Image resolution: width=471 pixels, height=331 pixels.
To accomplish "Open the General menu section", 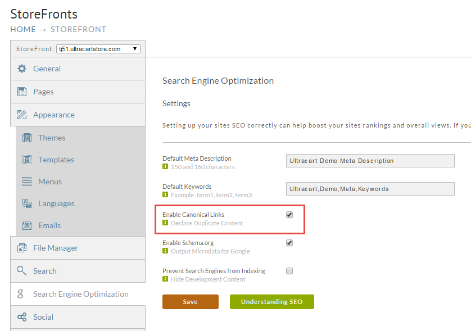I will tap(78, 69).
